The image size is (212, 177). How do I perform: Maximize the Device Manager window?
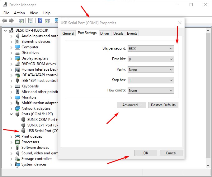point(191,5)
